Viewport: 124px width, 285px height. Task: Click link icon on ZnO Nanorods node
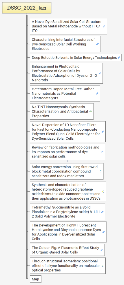(x=100, y=73)
